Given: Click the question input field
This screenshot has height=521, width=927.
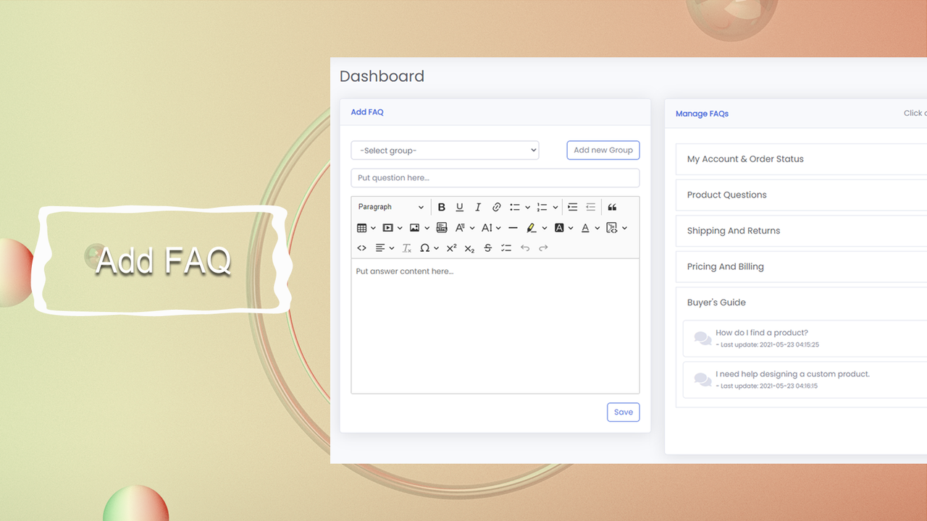Looking at the screenshot, I should [x=495, y=177].
